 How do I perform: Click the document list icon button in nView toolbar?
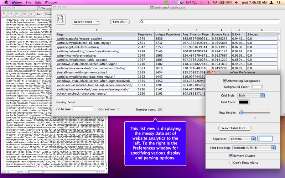(x=61, y=19)
